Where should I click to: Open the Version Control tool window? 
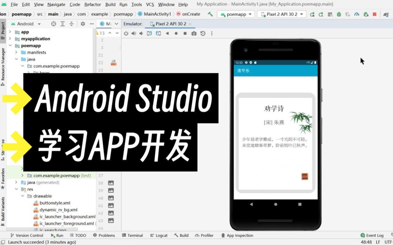pos(27,235)
